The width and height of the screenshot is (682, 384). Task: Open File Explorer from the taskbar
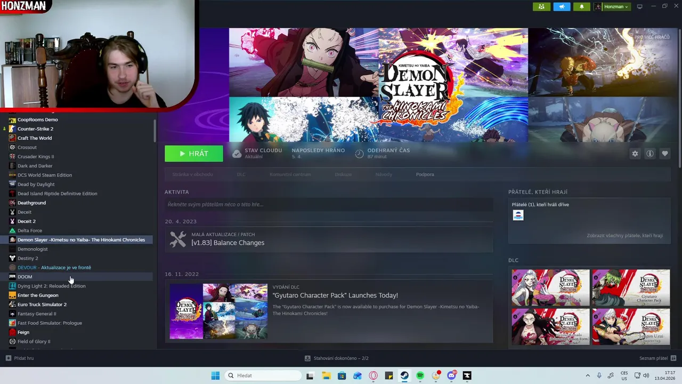click(326, 375)
